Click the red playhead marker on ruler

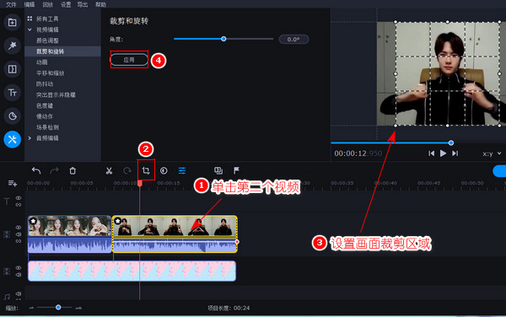(x=140, y=184)
